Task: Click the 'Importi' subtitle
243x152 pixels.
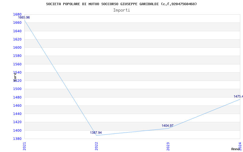Action: click(x=122, y=10)
